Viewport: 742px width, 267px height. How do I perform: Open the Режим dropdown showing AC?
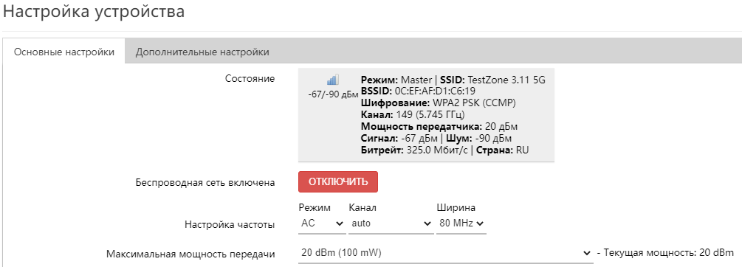(x=322, y=223)
